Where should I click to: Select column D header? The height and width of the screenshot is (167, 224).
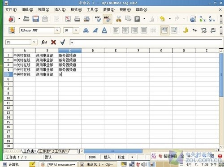click(x=93, y=51)
